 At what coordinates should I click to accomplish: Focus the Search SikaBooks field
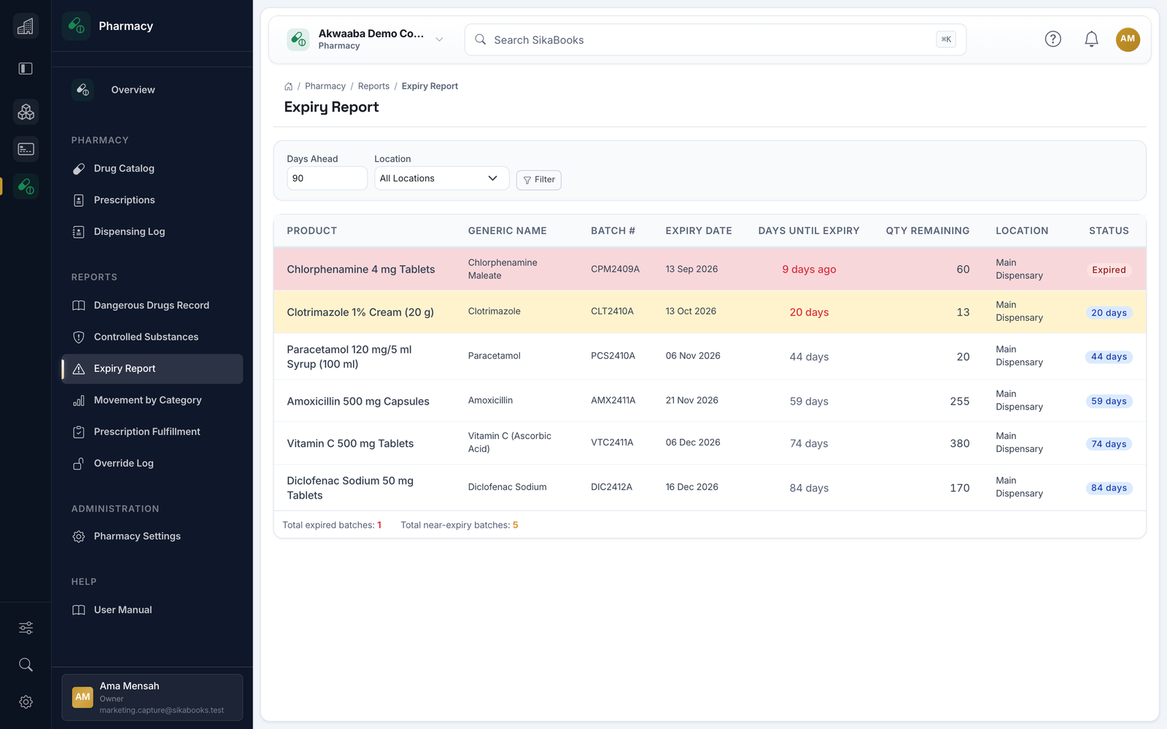715,40
